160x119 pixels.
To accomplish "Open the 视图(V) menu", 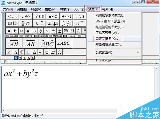I will pyautogui.click(x=36, y=9).
